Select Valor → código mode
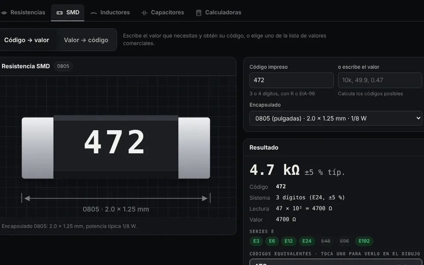The width and height of the screenshot is (424, 265). click(86, 40)
